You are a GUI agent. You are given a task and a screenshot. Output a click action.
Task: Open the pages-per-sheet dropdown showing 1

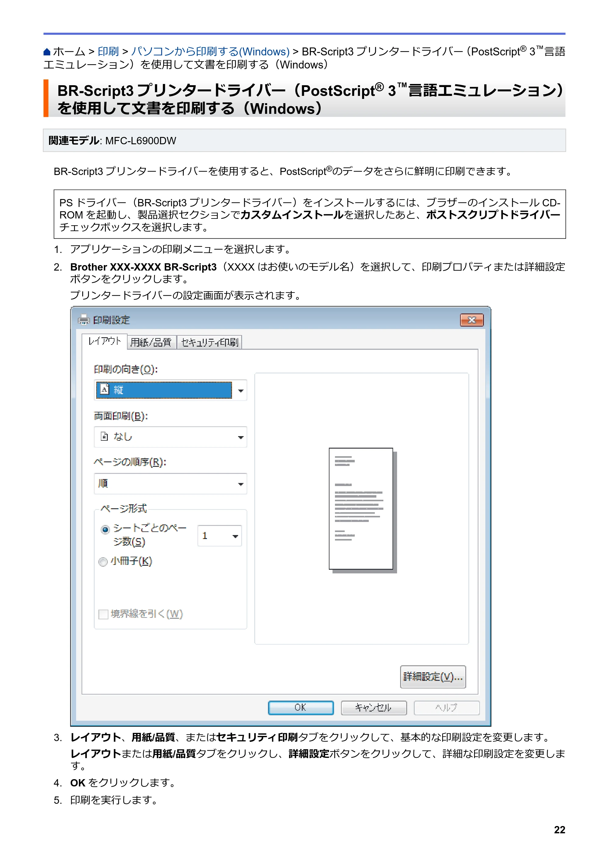point(220,536)
